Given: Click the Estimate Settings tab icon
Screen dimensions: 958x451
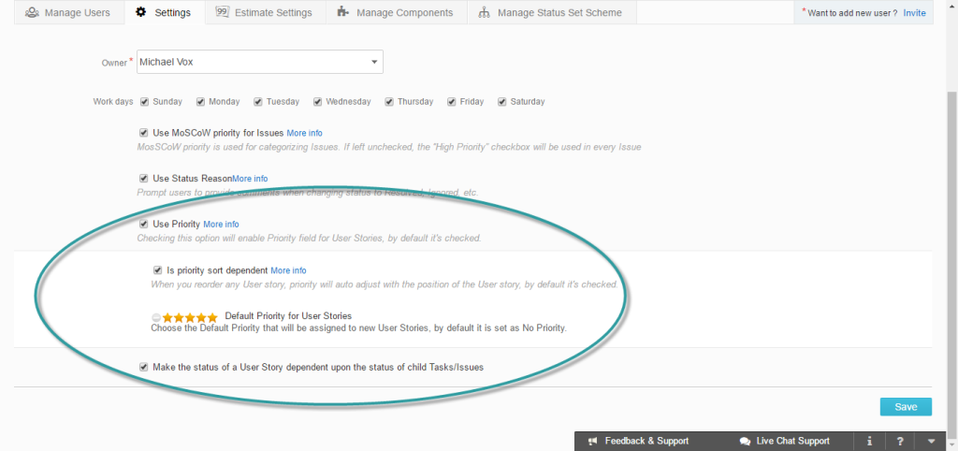Looking at the screenshot, I should [x=223, y=12].
